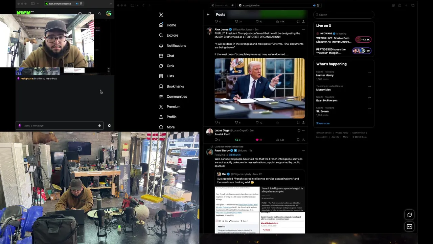Open options for Money Mac trend
Image resolution: width=433 pixels, height=244 pixels.
click(369, 86)
